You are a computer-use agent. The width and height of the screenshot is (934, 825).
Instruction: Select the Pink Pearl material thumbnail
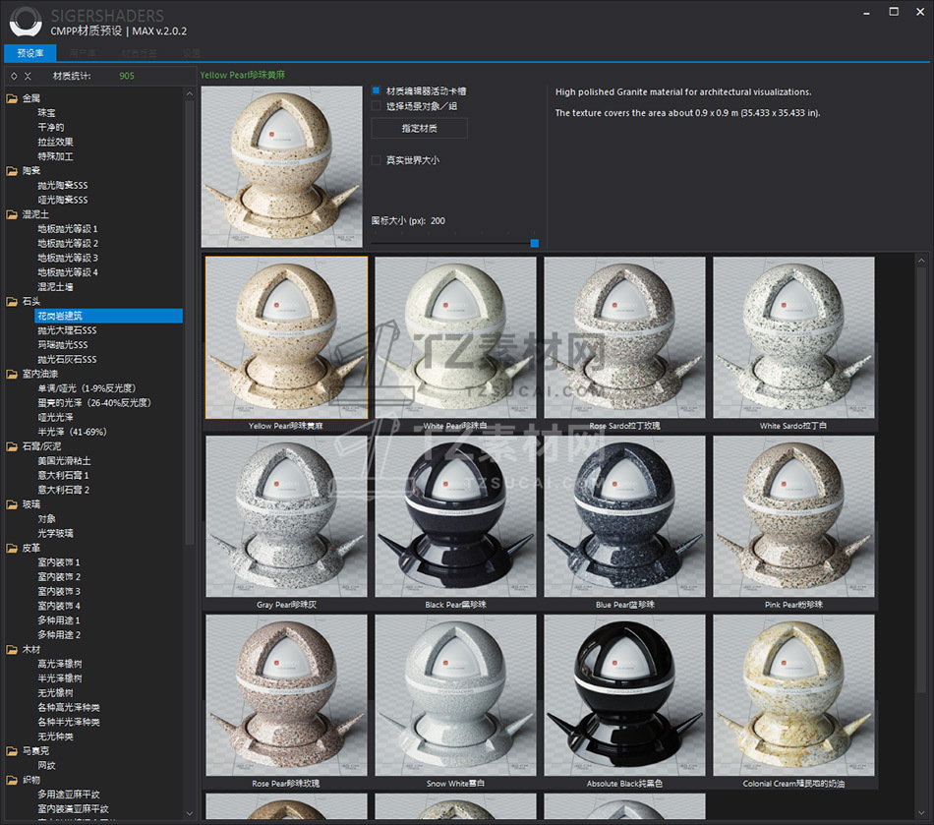point(794,516)
